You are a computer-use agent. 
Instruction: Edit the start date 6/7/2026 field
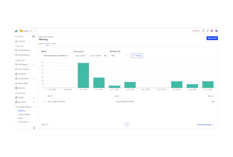(x=80, y=56)
